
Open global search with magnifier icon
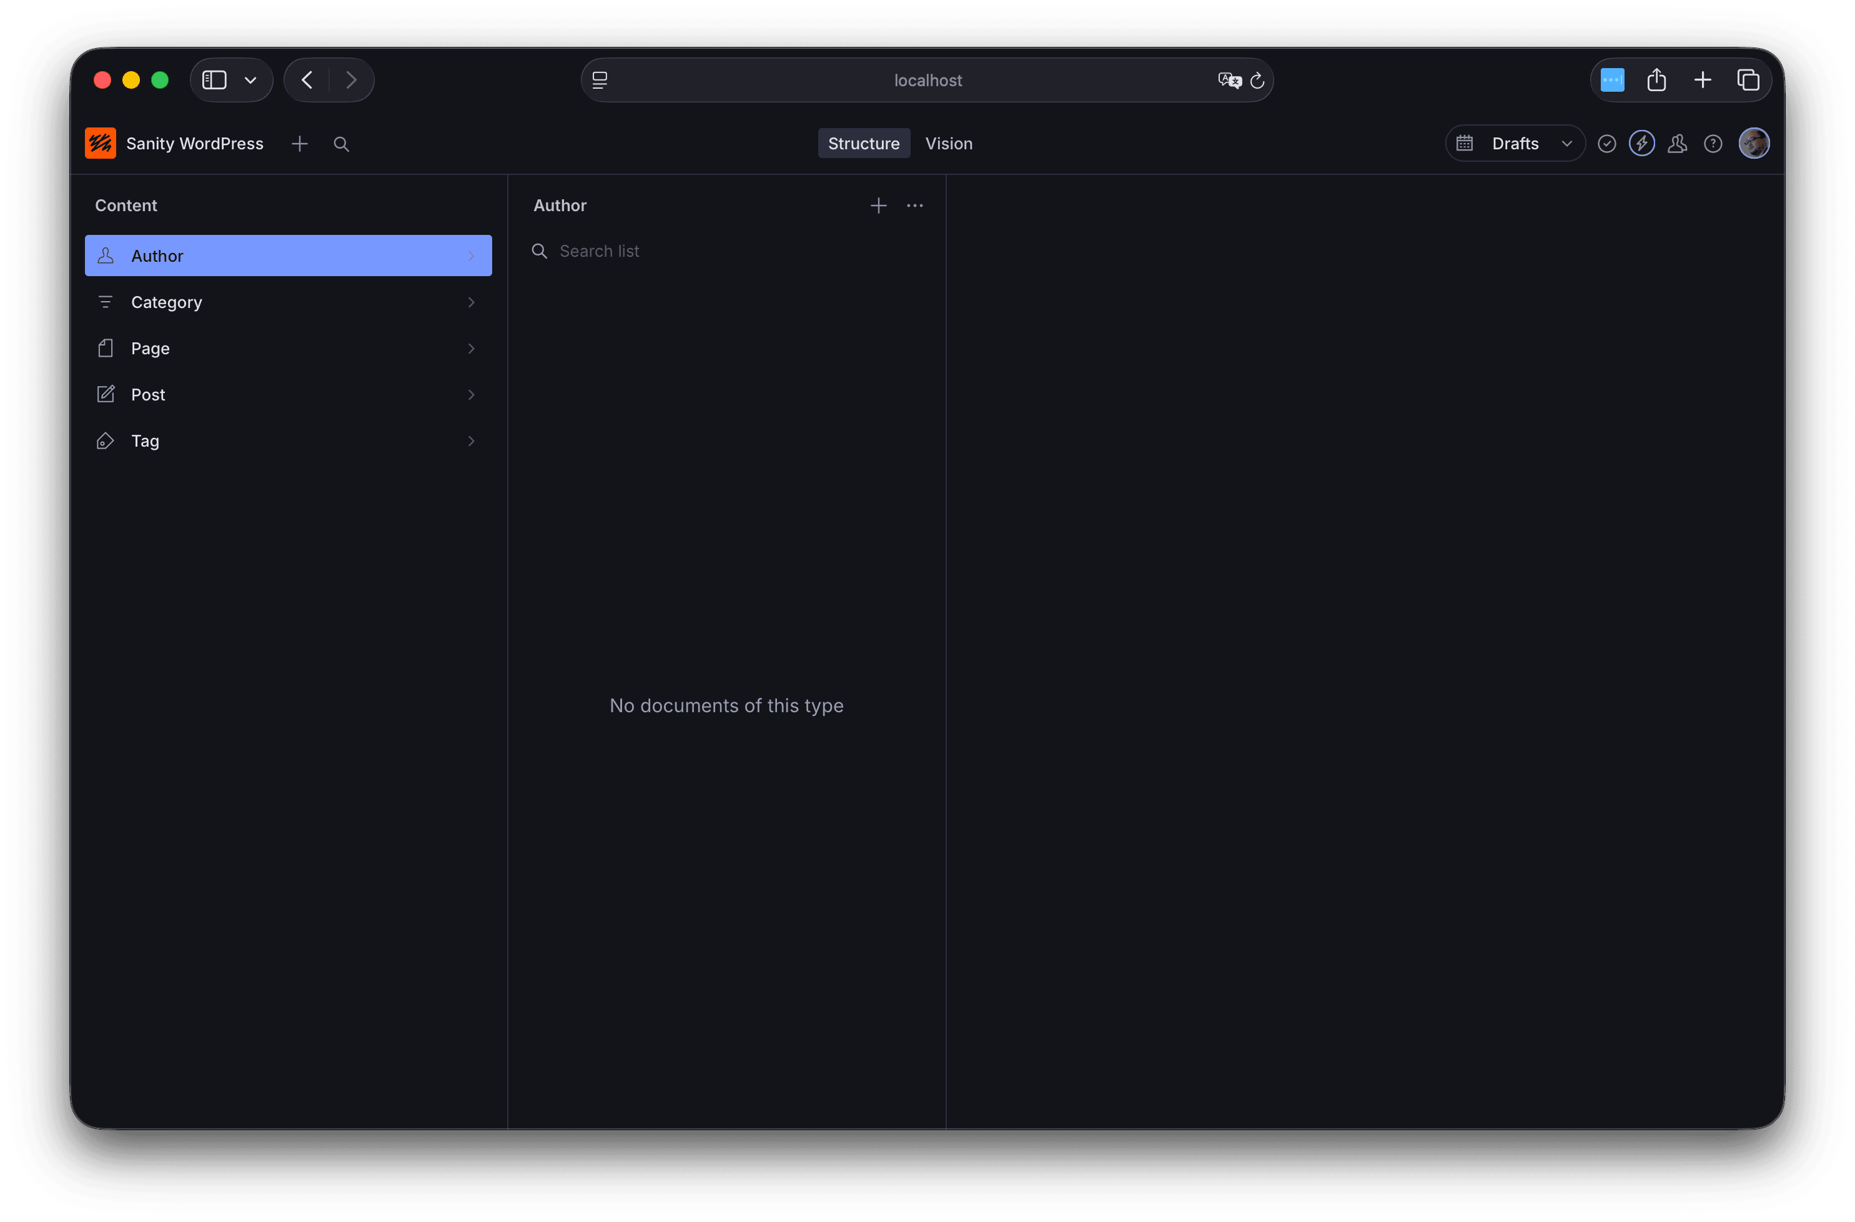(x=340, y=144)
